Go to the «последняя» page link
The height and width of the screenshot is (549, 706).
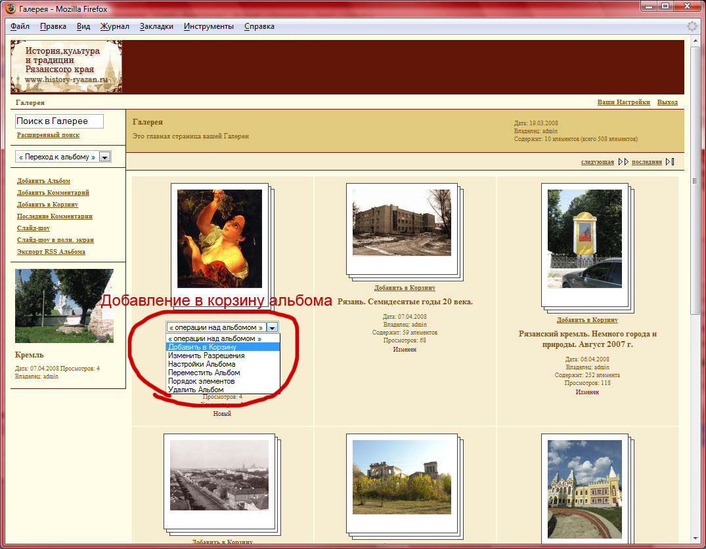coord(647,162)
